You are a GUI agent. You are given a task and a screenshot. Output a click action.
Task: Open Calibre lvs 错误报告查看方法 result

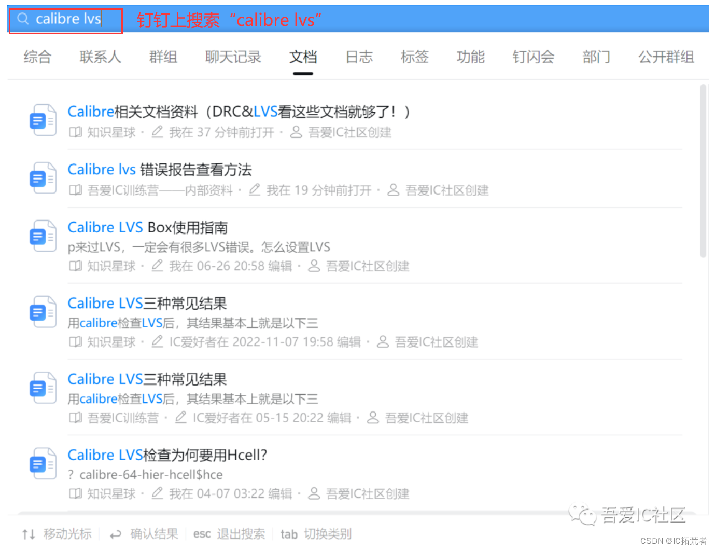[x=160, y=170]
